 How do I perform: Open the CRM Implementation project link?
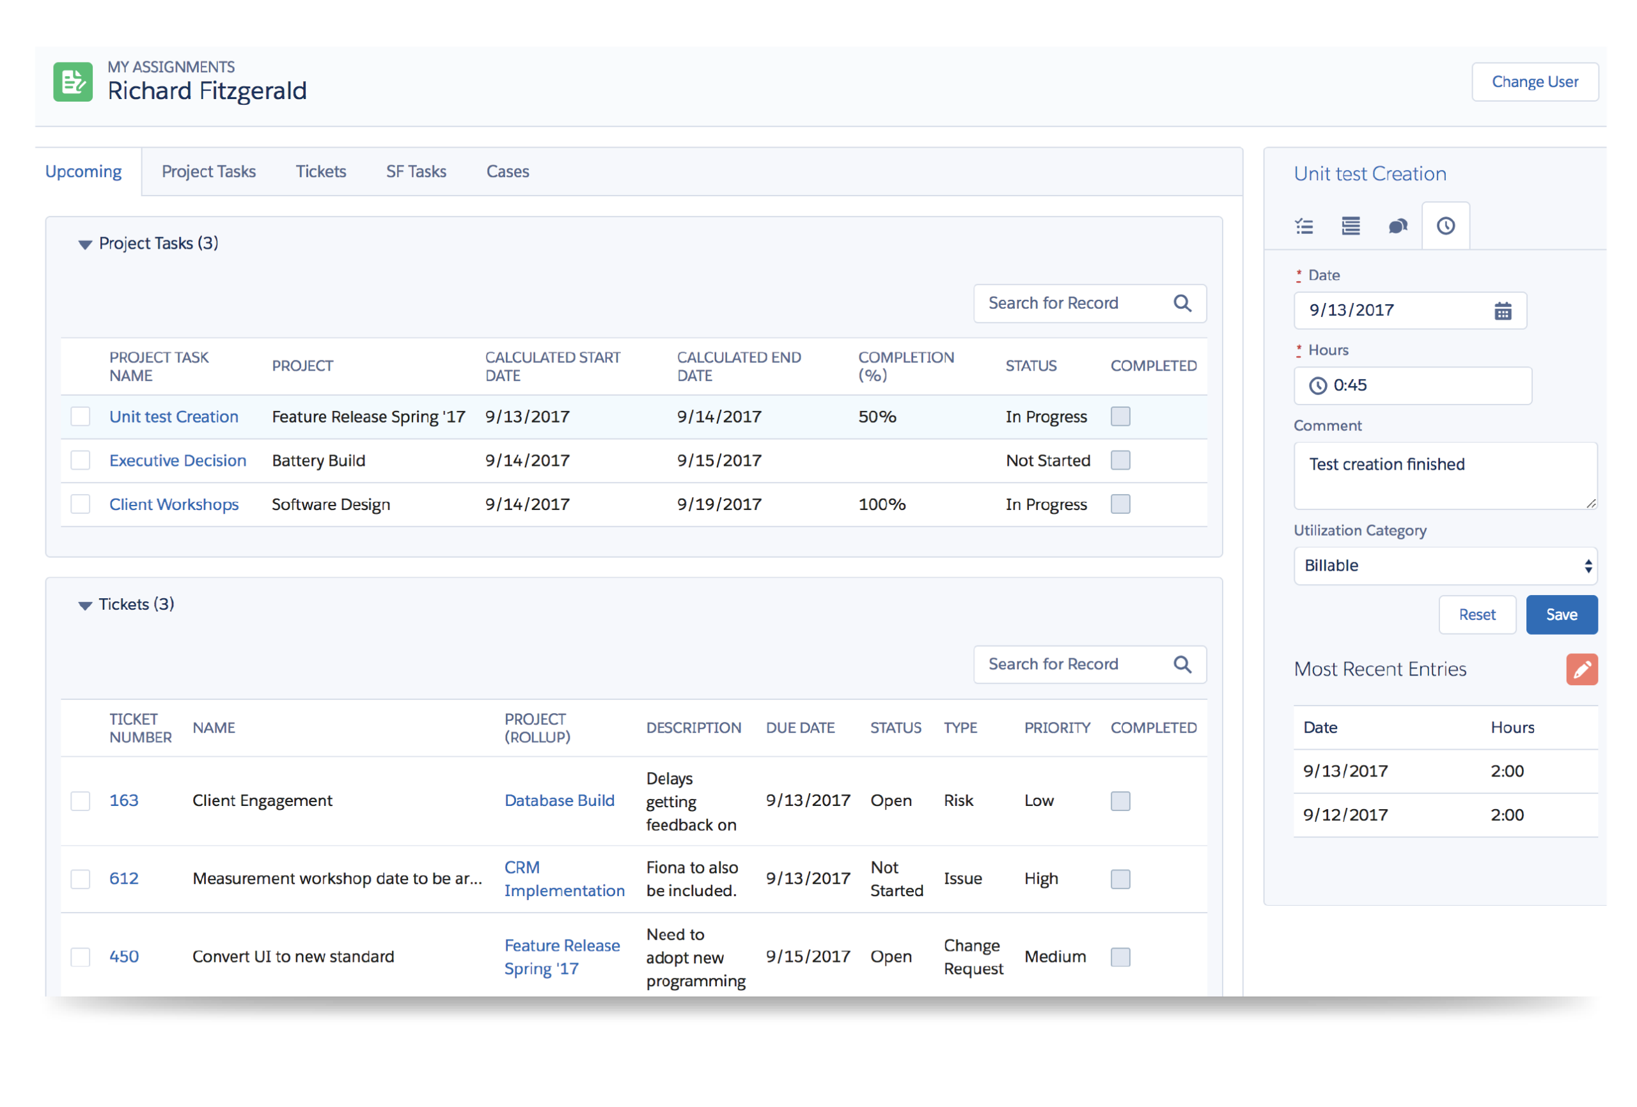coord(564,879)
